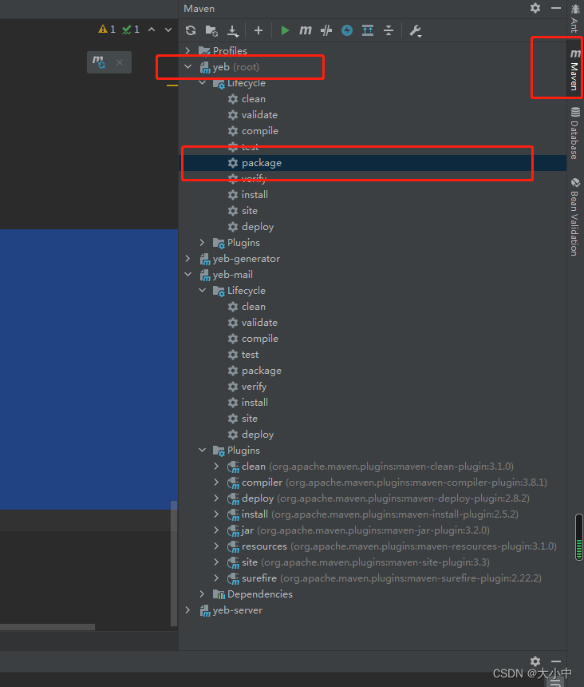Screen dimensions: 584x687
Task: Select the maven-install-plugin entry
Action: (373, 514)
